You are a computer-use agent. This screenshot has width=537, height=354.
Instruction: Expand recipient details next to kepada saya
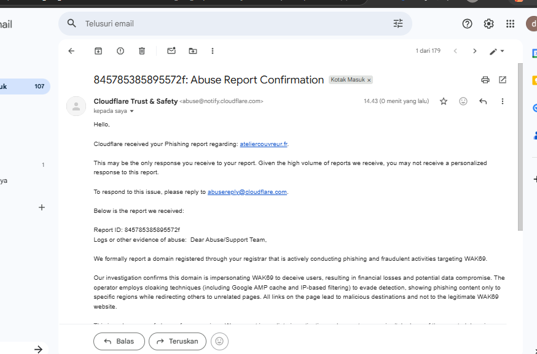click(x=132, y=111)
